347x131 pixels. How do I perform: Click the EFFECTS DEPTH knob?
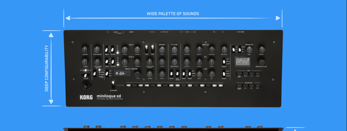pos(262,49)
